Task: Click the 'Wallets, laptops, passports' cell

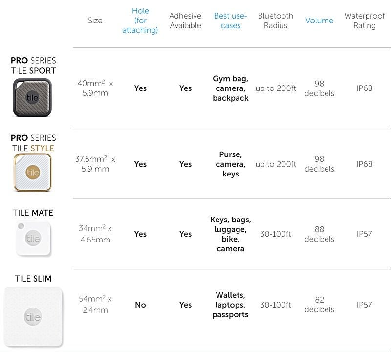Action: coord(230,305)
